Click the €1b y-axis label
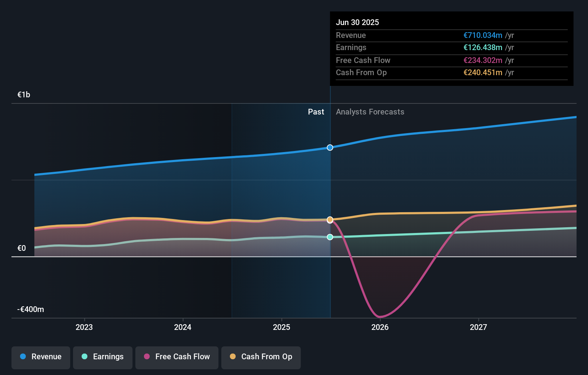 [x=24, y=94]
